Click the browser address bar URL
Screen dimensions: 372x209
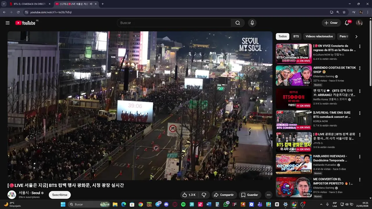pos(51,12)
